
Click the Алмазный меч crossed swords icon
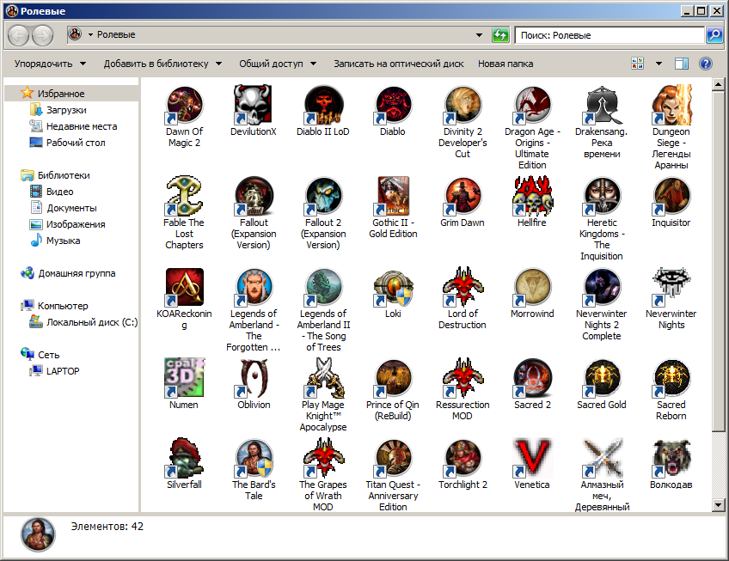point(602,458)
